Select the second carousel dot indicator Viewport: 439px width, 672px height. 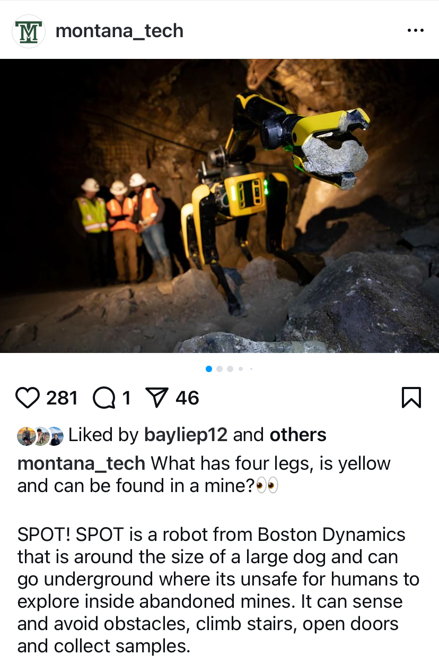coord(219,369)
